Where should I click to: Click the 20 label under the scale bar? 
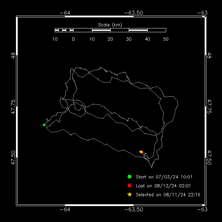tap(110, 39)
